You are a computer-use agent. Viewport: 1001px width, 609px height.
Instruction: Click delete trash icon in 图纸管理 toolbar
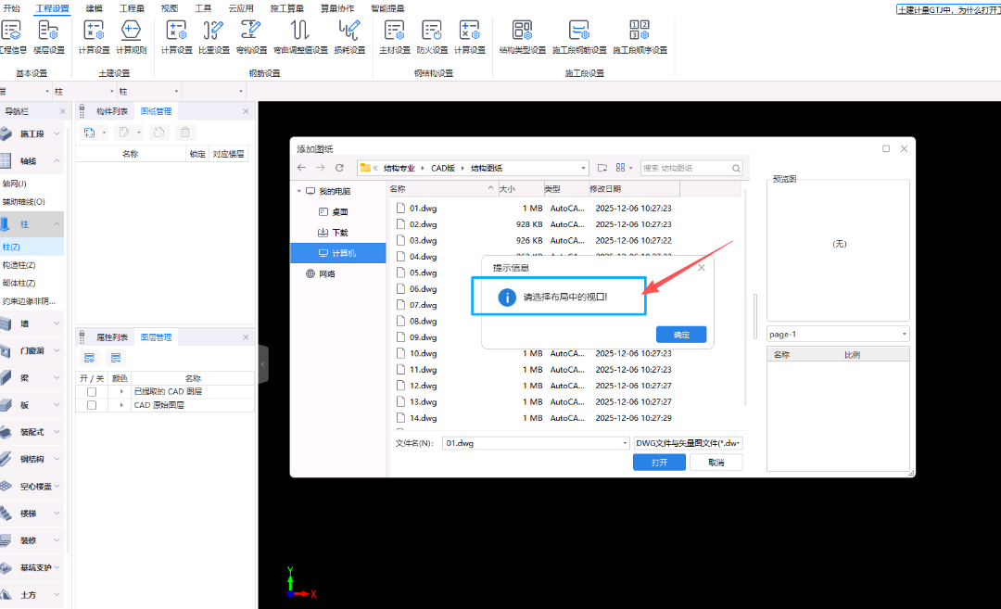coord(185,133)
